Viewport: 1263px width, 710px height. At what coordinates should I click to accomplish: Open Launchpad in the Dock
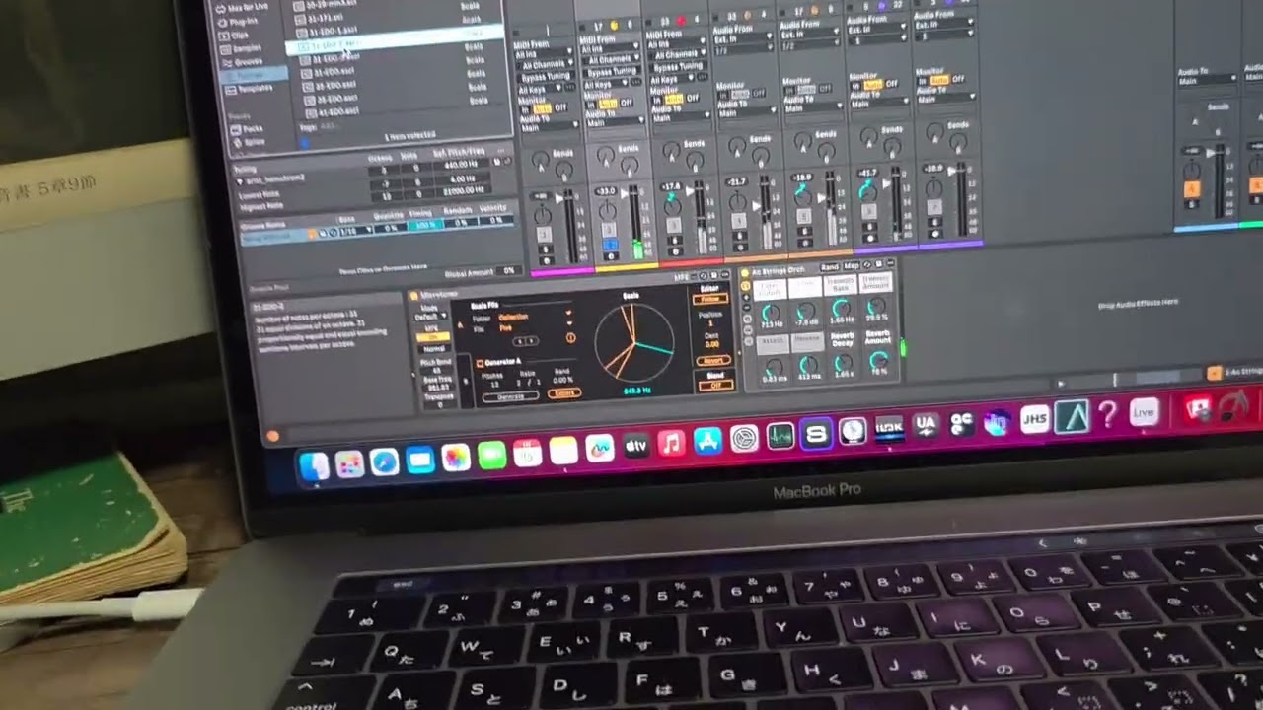349,463
